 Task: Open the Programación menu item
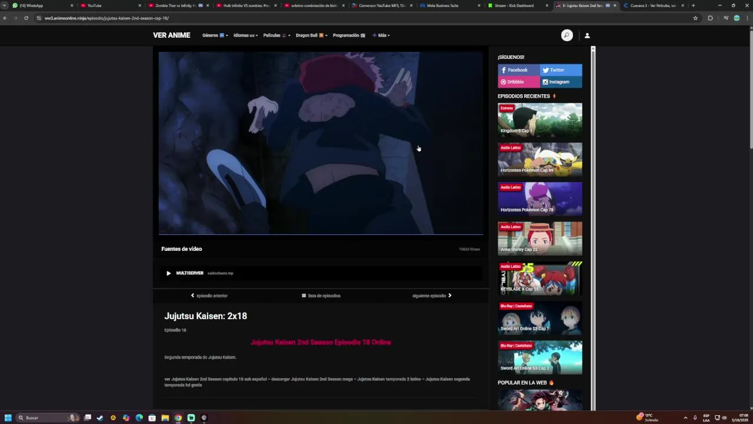pos(349,35)
